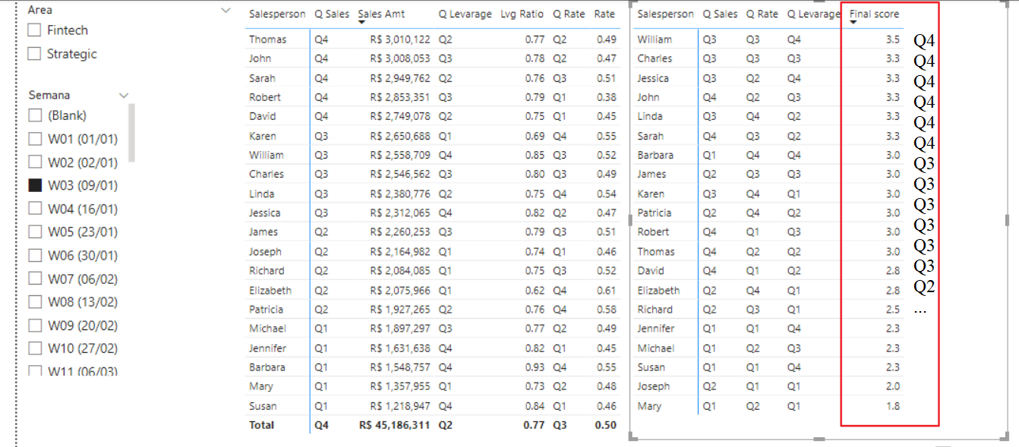Select Susan in the left table

pyautogui.click(x=263, y=406)
